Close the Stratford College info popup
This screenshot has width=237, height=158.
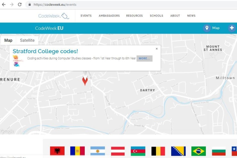157,49
